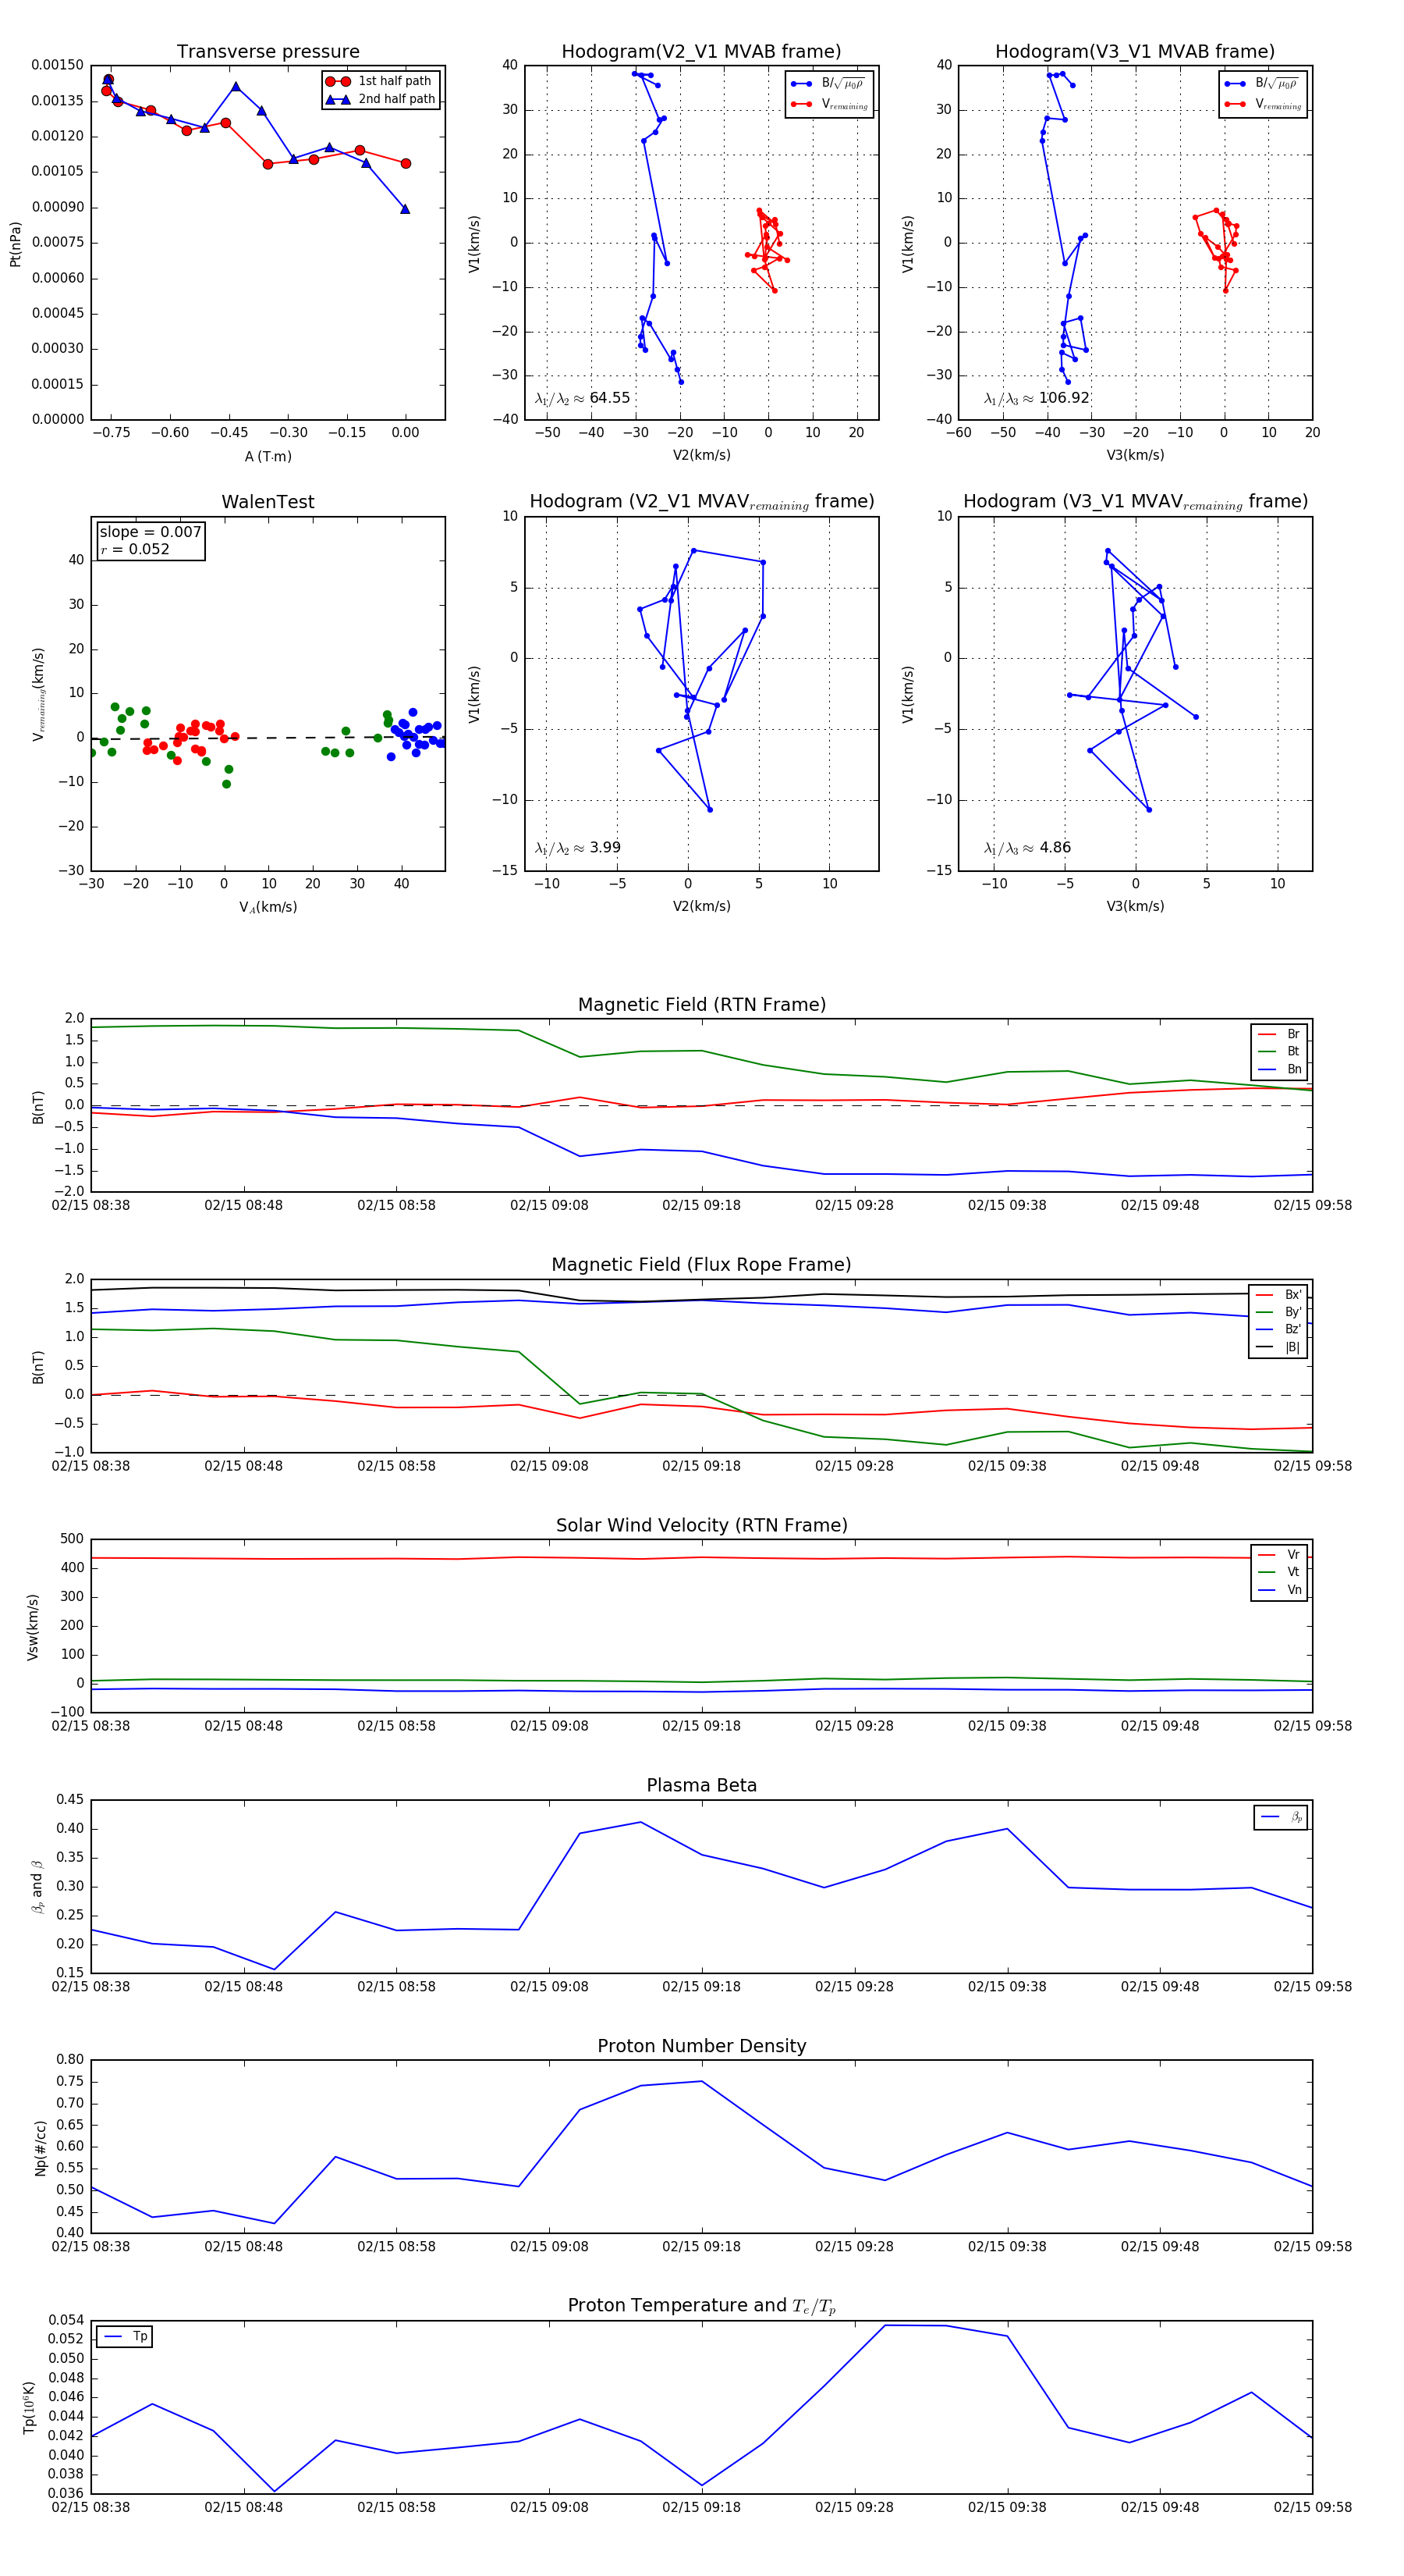This screenshot has height=2576, width=1404.
Task: Click the 'A (T·m)' axis label
Action: point(268,456)
